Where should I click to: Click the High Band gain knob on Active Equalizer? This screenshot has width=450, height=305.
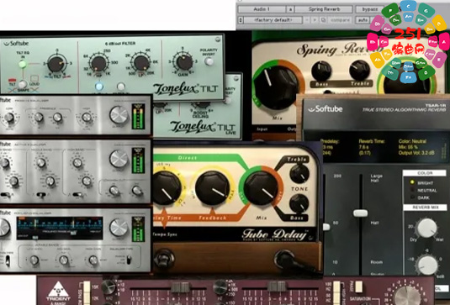pyautogui.click(x=77, y=162)
